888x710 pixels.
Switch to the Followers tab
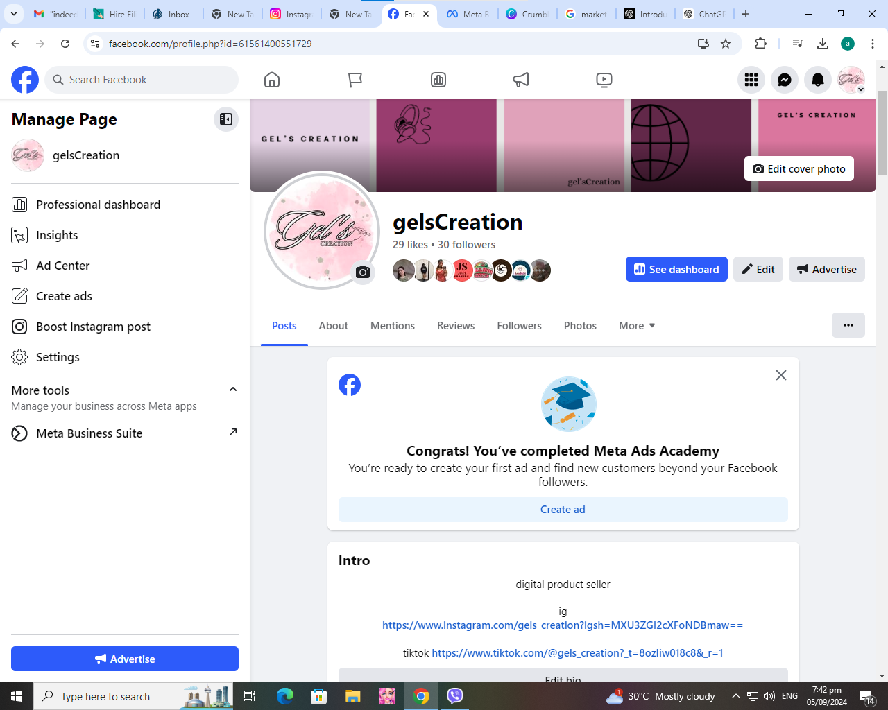[x=519, y=326]
